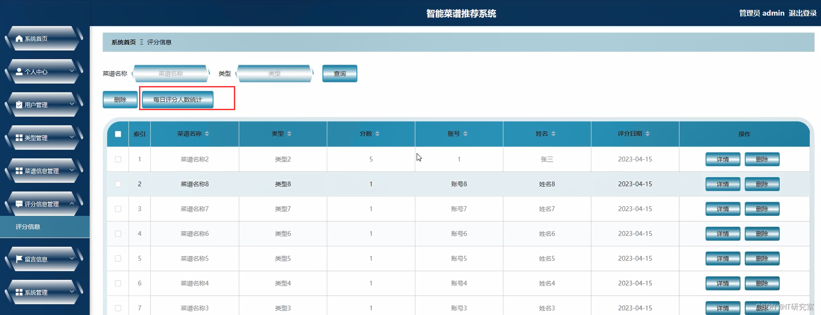Image resolution: width=821 pixels, height=315 pixels.
Task: Delete the row 菜谱名称4
Action: pos(762,283)
